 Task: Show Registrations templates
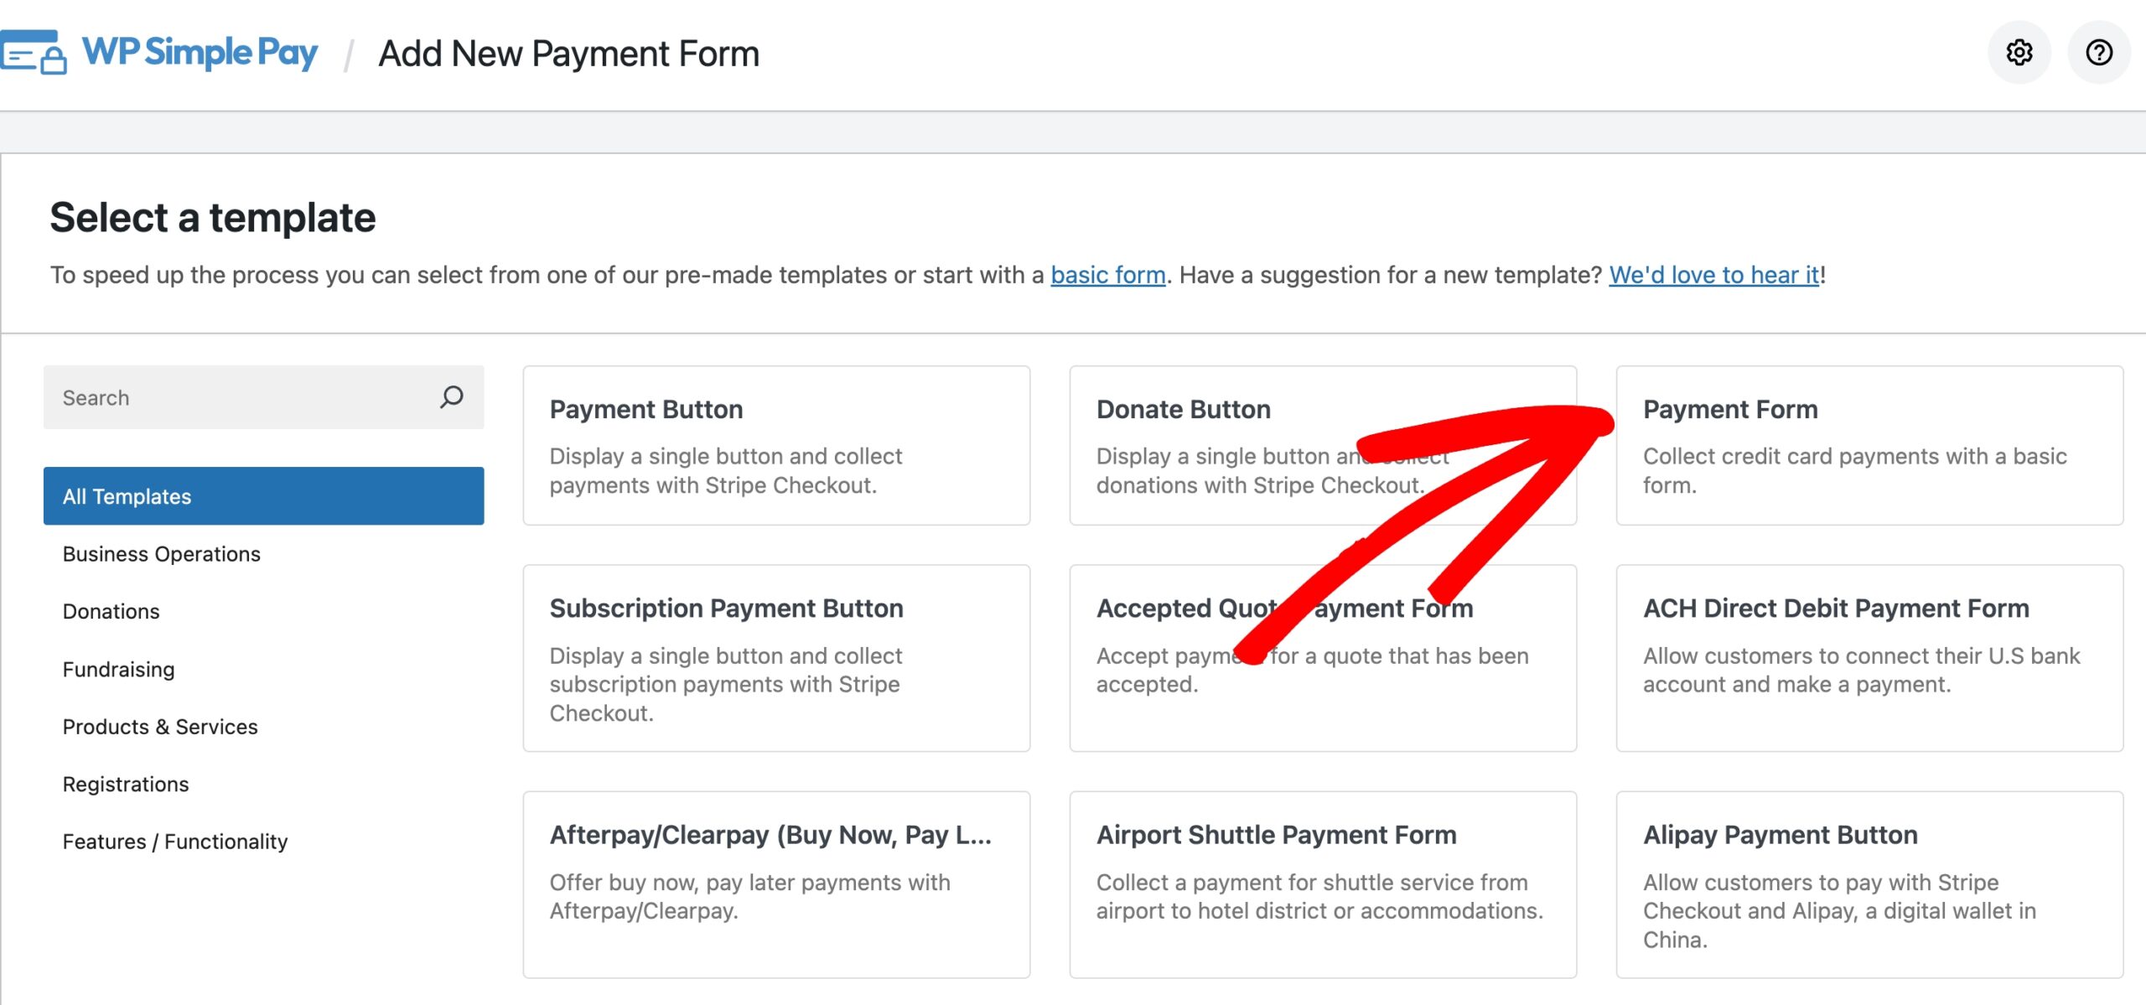(x=126, y=784)
